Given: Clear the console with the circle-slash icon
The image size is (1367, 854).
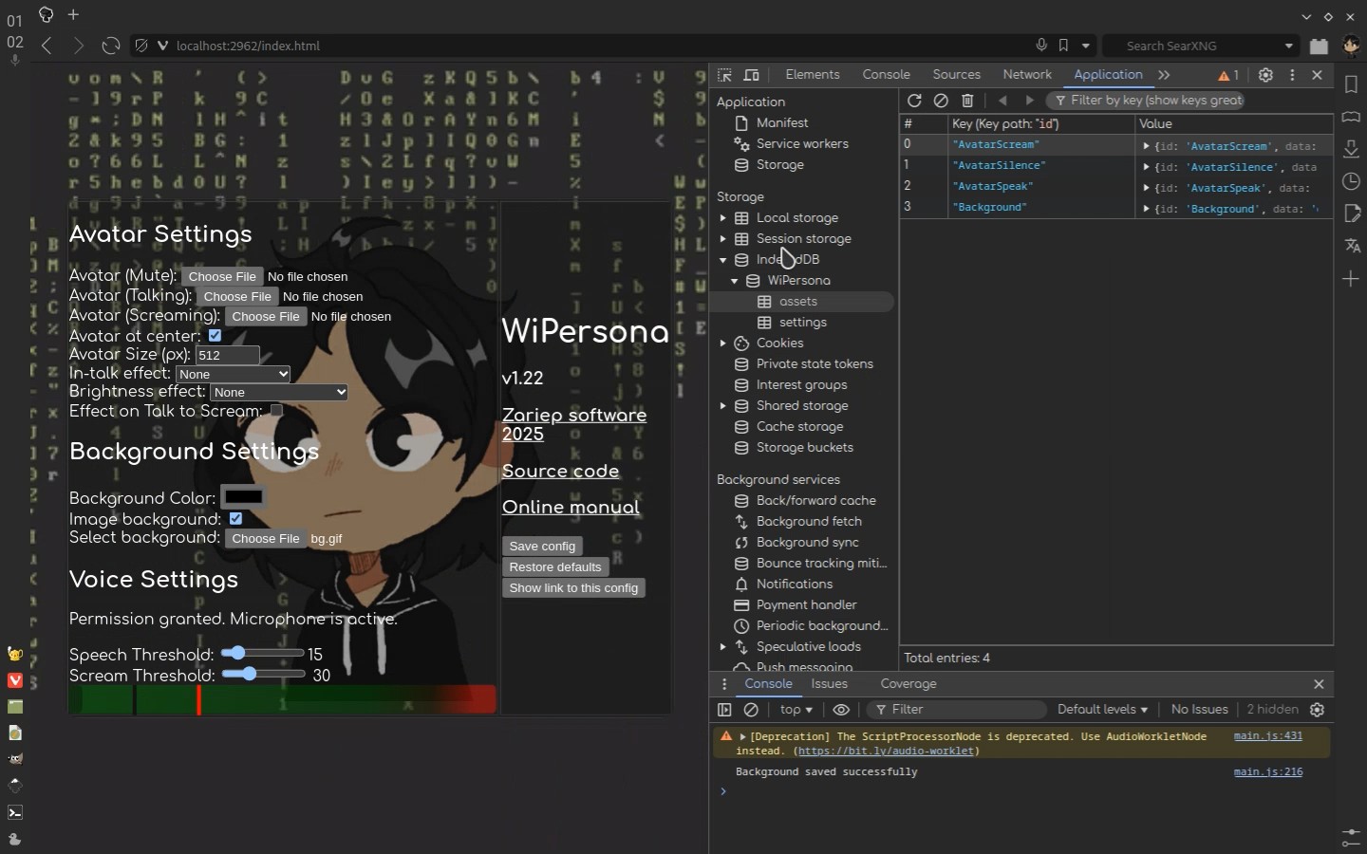Looking at the screenshot, I should click(x=751, y=710).
